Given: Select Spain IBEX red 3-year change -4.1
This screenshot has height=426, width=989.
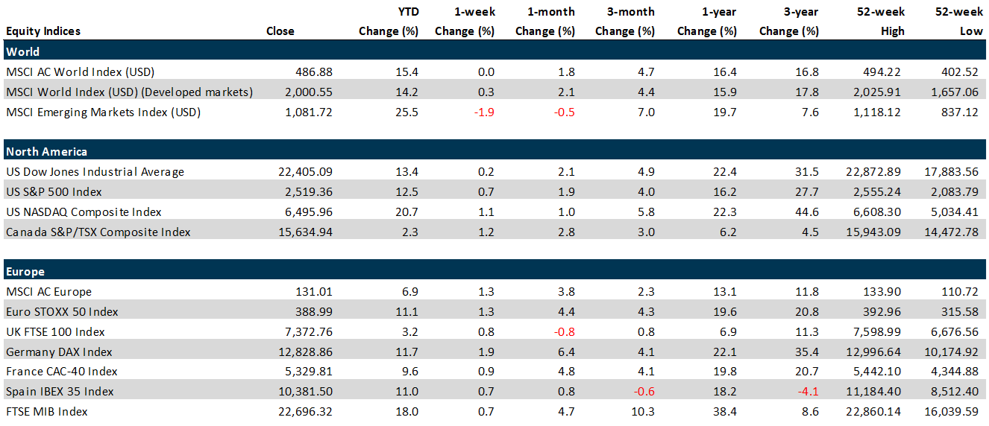Looking at the screenshot, I should (806, 392).
